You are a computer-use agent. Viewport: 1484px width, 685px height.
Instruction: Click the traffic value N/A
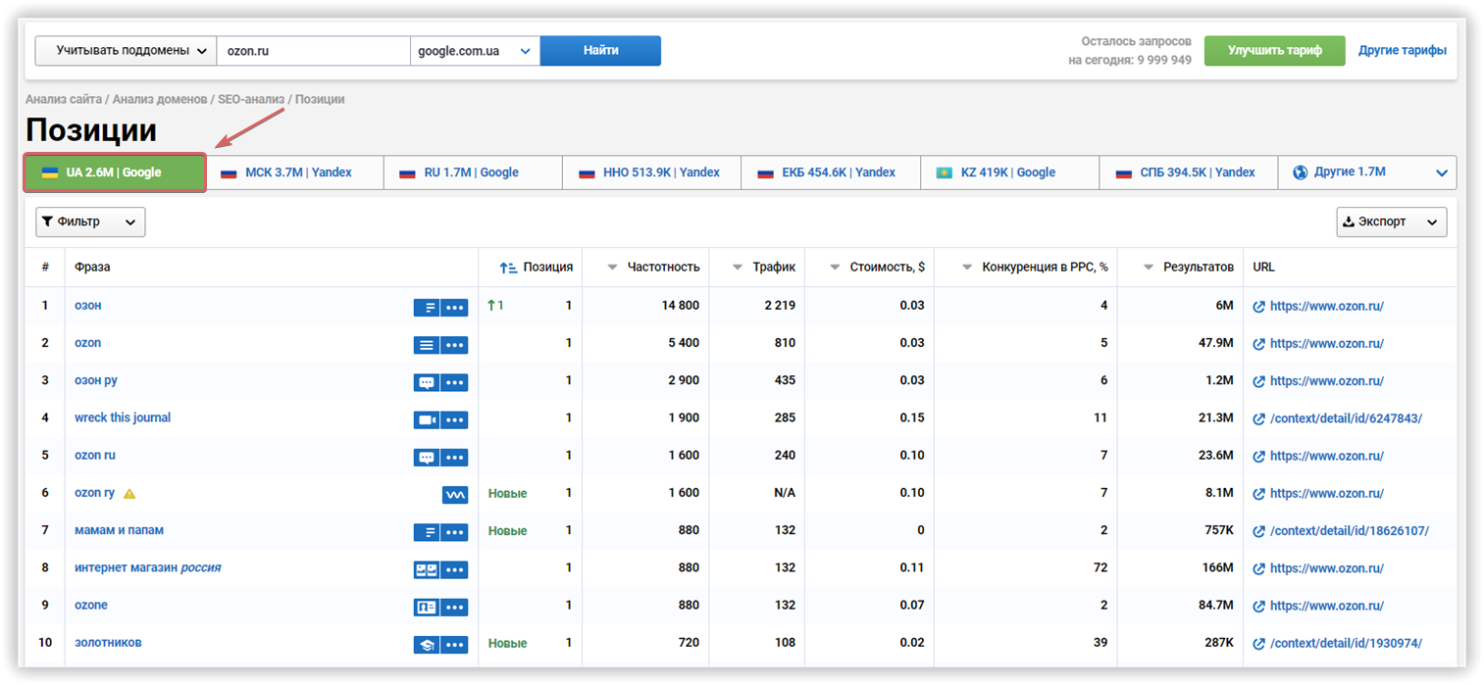(x=785, y=494)
